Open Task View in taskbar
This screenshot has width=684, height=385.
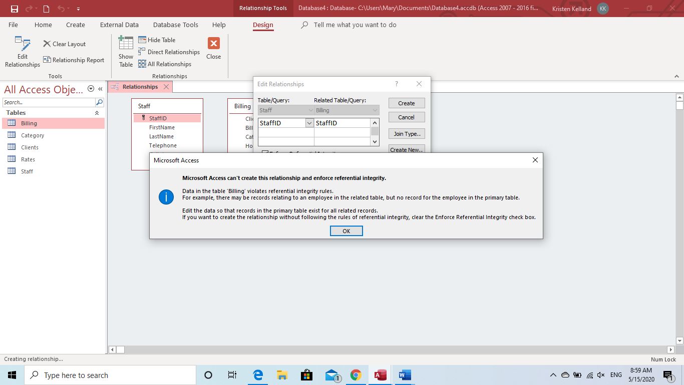tap(232, 375)
